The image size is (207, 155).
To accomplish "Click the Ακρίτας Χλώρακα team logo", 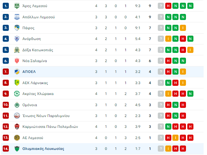I will [17, 94].
